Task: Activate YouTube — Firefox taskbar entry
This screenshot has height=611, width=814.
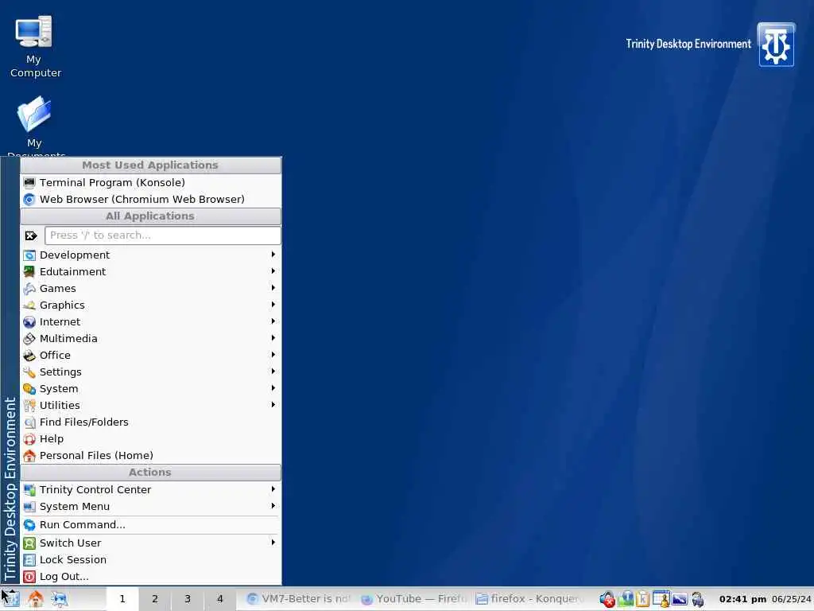Action: click(414, 598)
